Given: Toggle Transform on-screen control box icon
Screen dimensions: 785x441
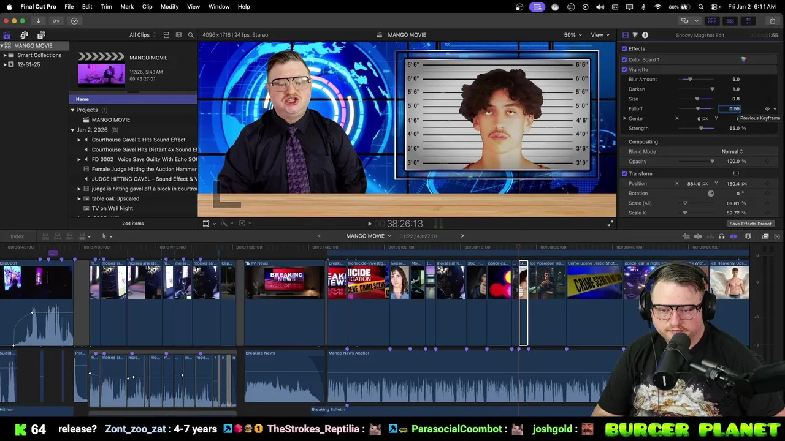Looking at the screenshot, I should pyautogui.click(x=736, y=173).
